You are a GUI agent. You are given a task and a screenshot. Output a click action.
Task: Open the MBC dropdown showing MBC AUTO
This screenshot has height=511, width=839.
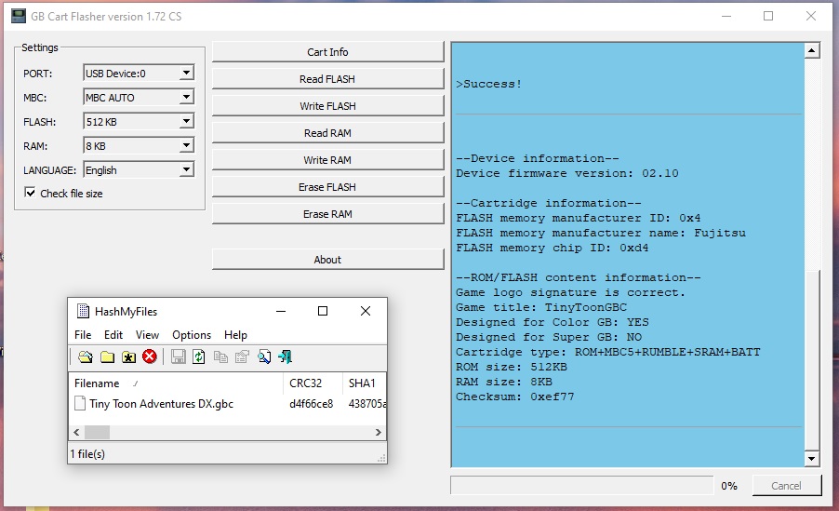point(139,98)
